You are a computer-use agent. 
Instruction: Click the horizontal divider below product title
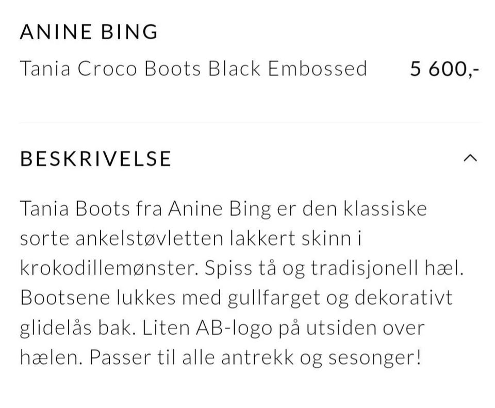tap(250, 122)
